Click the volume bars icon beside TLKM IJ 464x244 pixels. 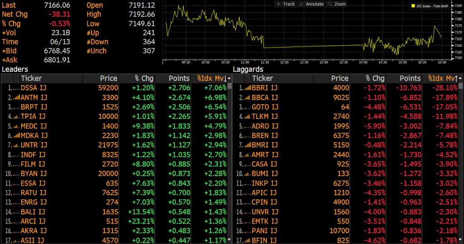pyautogui.click(x=248, y=116)
